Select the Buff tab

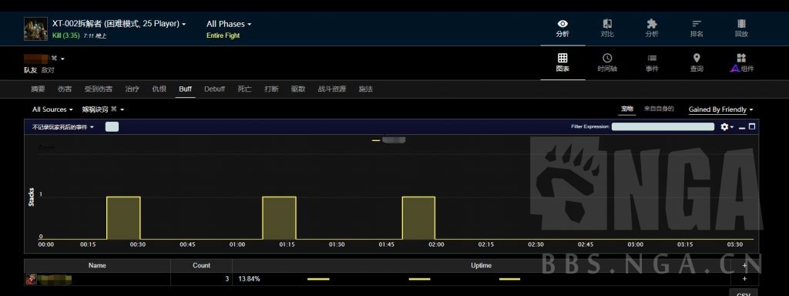pyautogui.click(x=185, y=89)
